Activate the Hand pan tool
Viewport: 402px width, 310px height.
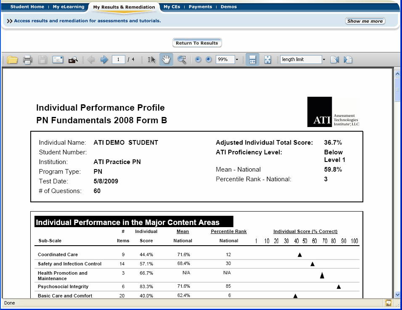[x=166, y=60]
